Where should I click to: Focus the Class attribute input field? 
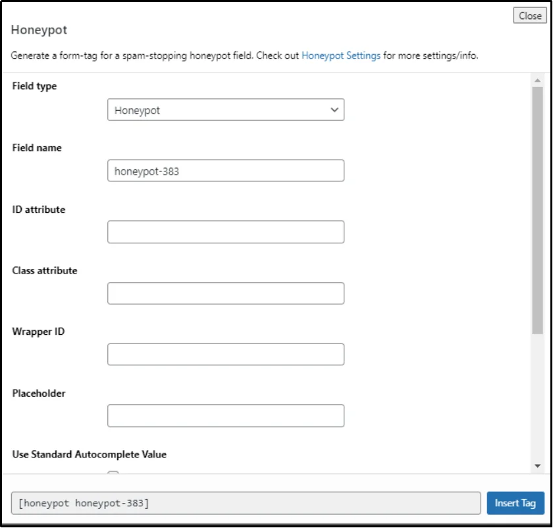coord(226,293)
